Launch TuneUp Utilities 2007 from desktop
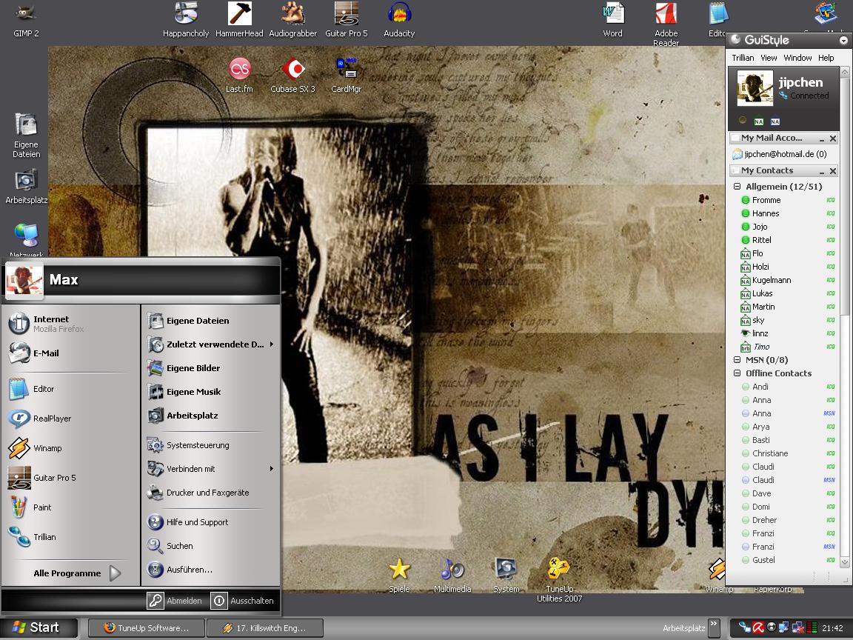The image size is (853, 640). 559,580
